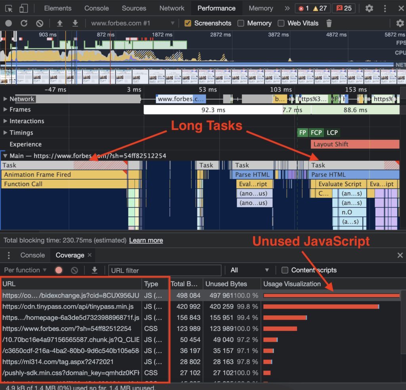Start a new performance recording
406x390 pixels.
[x=8, y=23]
